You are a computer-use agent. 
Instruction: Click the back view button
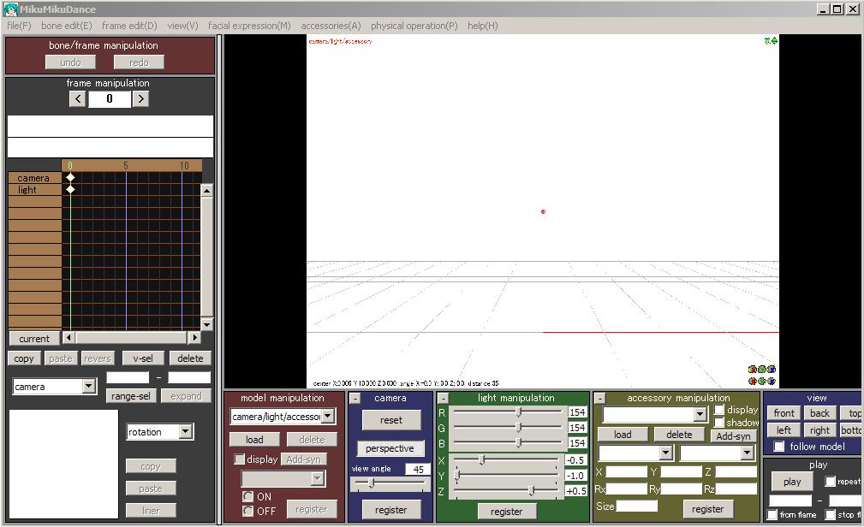819,413
